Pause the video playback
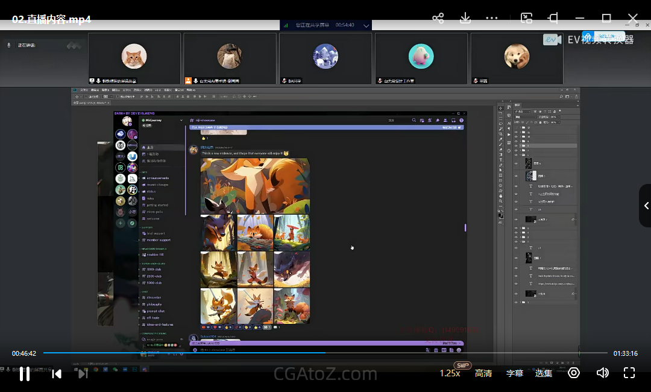Viewport: 651px width, 392px height. click(x=25, y=374)
